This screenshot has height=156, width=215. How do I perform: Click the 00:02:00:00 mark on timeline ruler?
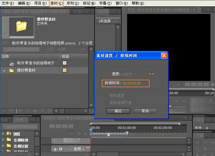[x=163, y=128]
